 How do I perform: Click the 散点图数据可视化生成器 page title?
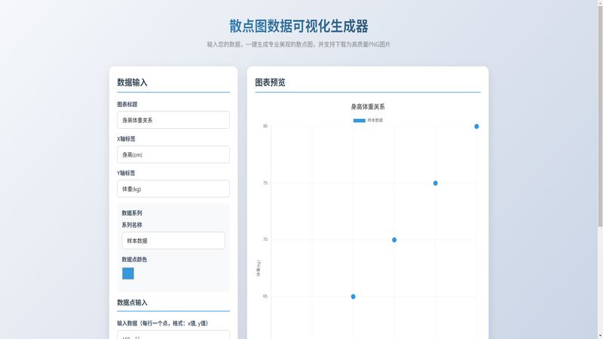tap(299, 26)
